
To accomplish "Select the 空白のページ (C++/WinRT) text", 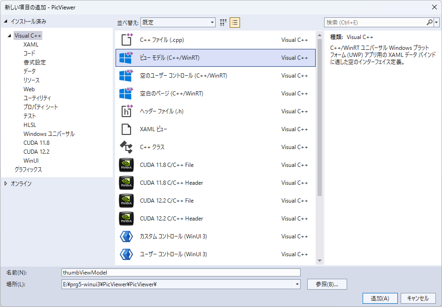I will coord(171,94).
